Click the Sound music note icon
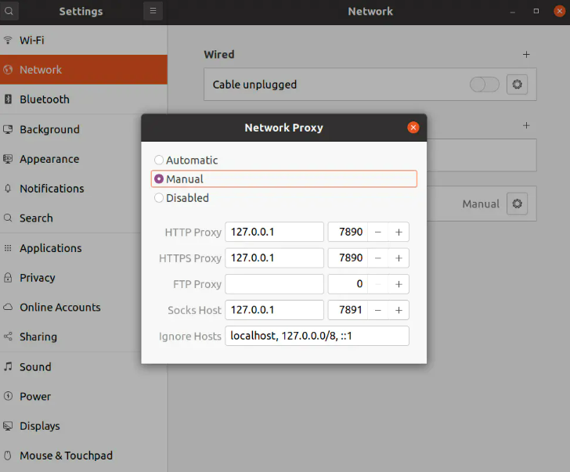This screenshot has height=472, width=570. [x=8, y=366]
